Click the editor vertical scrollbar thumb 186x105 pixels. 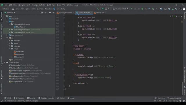click(x=182, y=88)
